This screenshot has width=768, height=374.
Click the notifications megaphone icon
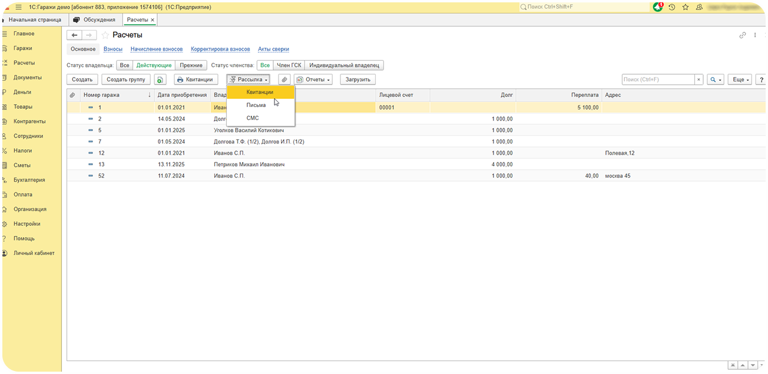[658, 7]
